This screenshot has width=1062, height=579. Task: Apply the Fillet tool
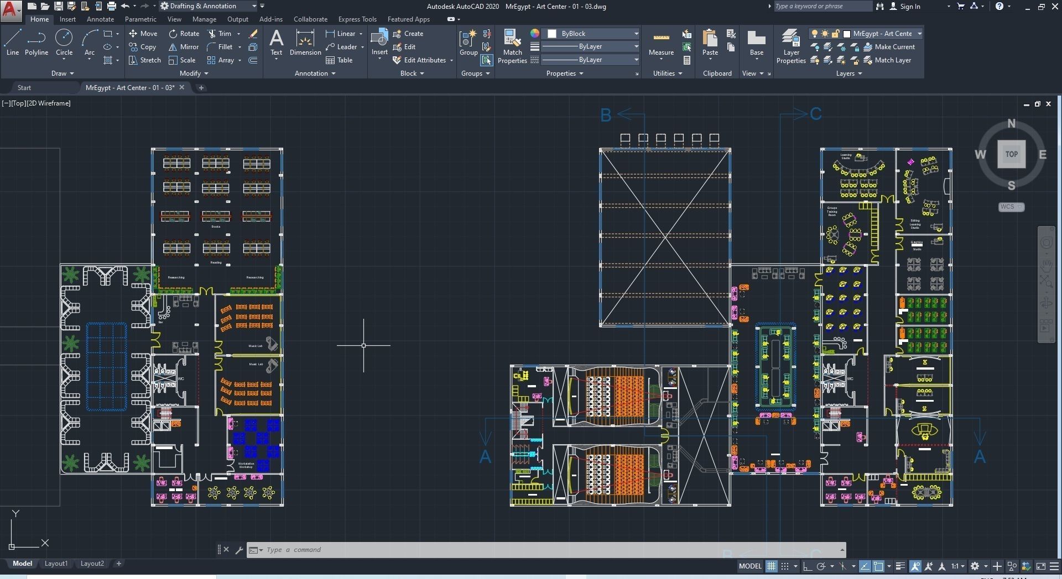coord(220,47)
